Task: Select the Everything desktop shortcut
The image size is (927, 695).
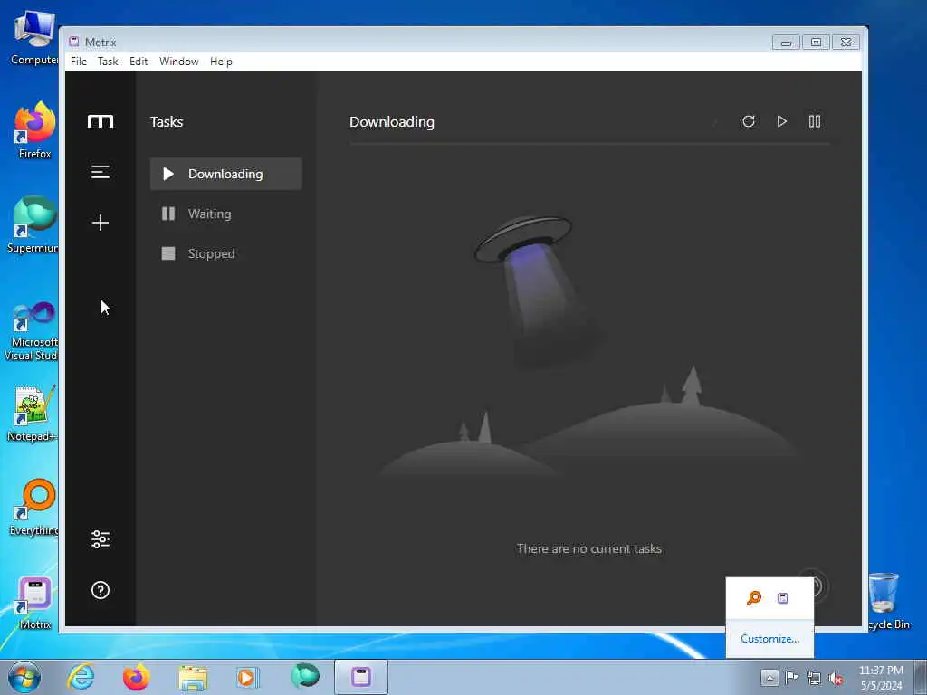Action: pos(33,507)
